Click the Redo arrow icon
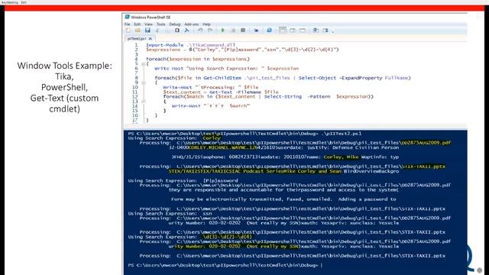 coord(210,31)
